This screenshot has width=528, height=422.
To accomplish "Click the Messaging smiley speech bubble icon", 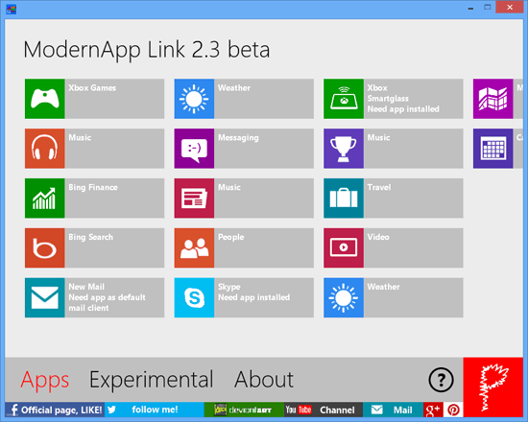I will tap(194, 149).
